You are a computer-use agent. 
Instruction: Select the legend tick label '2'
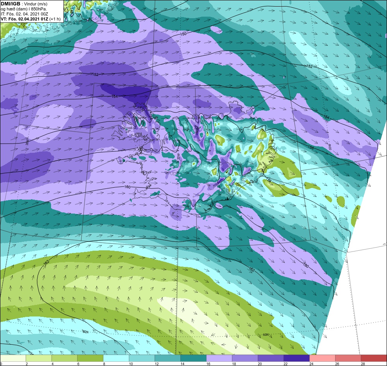point(27,364)
